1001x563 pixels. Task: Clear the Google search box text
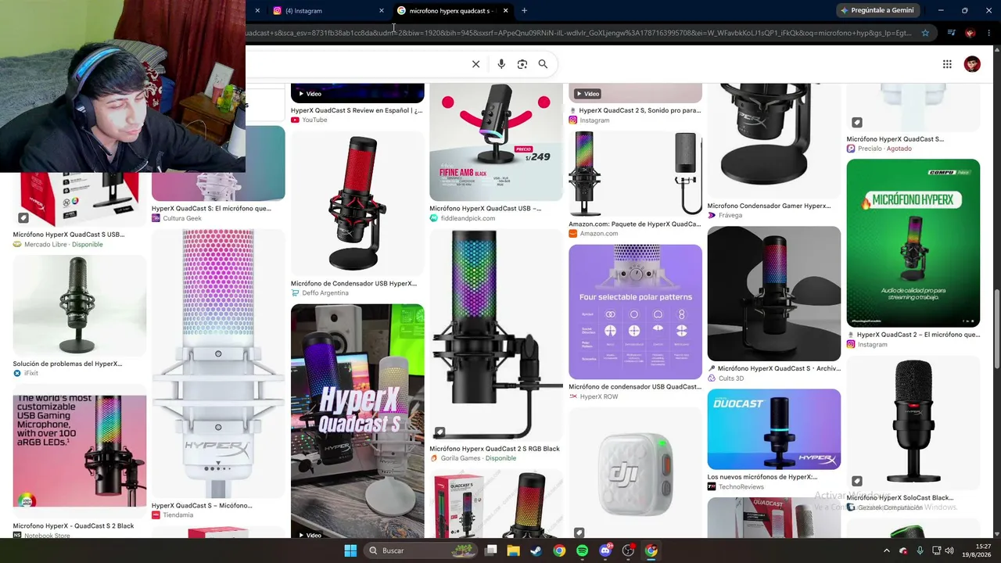pos(475,64)
